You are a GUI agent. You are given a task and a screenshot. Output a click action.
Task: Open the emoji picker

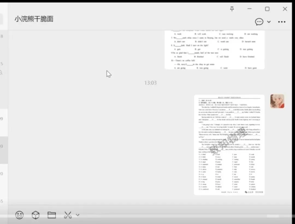point(19,215)
